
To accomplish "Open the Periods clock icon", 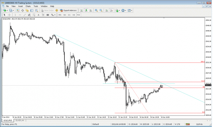I will (x=123, y=11).
